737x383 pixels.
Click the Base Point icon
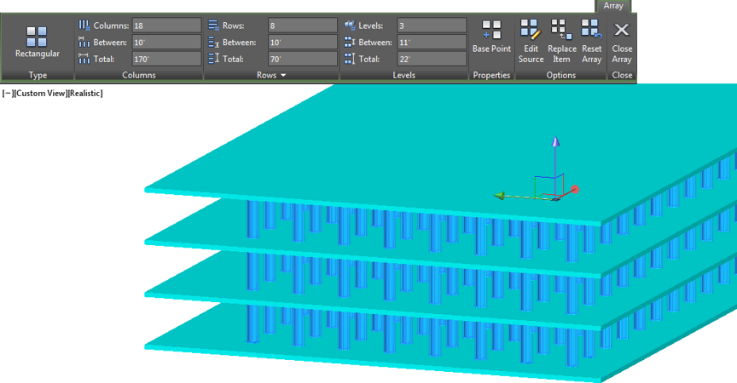click(491, 31)
